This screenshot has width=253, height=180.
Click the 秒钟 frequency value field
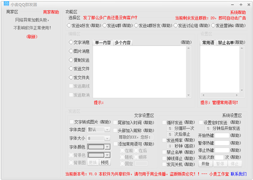(170, 146)
